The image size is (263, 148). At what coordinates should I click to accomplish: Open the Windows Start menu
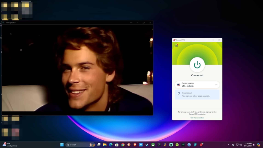(x=62, y=145)
